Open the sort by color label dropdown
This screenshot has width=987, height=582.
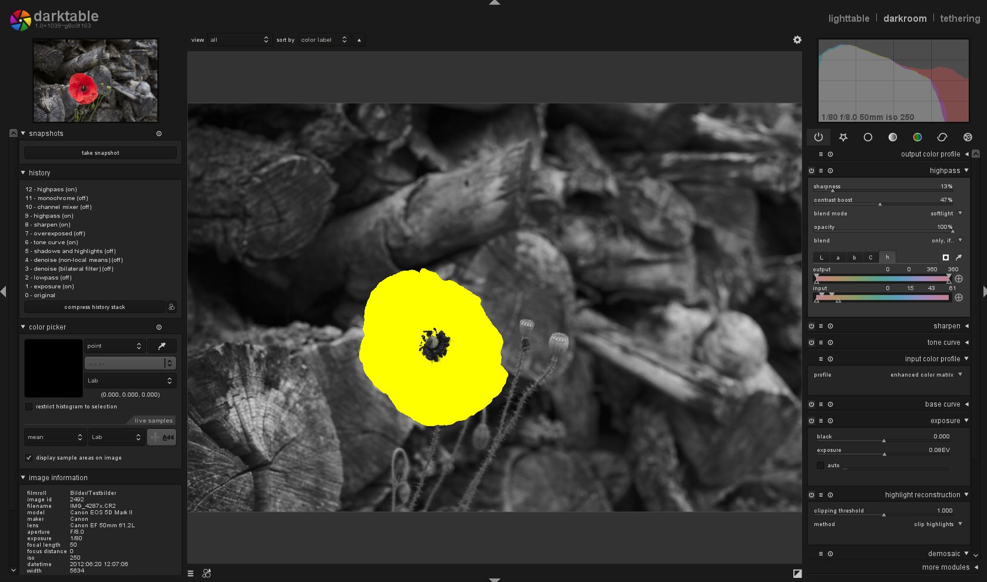click(x=324, y=40)
